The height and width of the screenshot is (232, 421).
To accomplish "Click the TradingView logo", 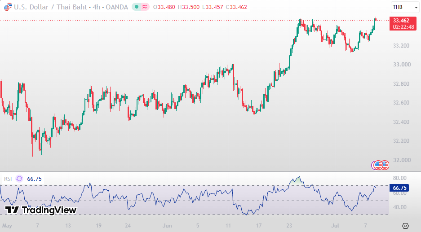I will [x=41, y=210].
